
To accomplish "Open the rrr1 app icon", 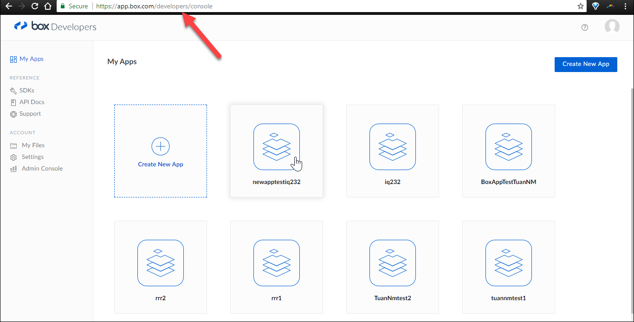I will point(277,263).
